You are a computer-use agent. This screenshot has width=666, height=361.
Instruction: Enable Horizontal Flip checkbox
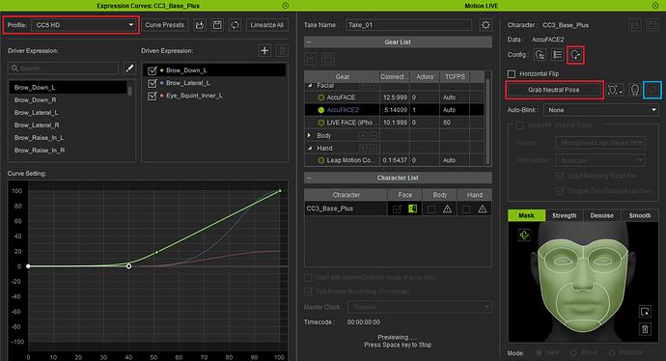(512, 74)
